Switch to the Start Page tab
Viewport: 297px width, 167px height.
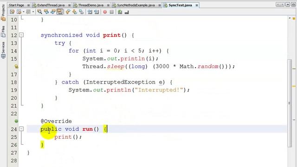click(x=16, y=5)
